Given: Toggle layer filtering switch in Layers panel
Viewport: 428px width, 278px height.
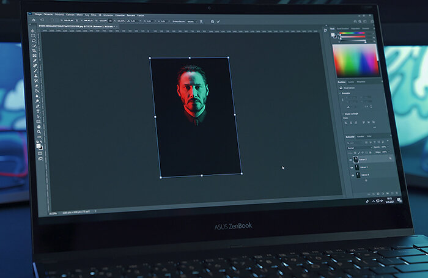Looking at the screenshot, I should click(x=388, y=141).
